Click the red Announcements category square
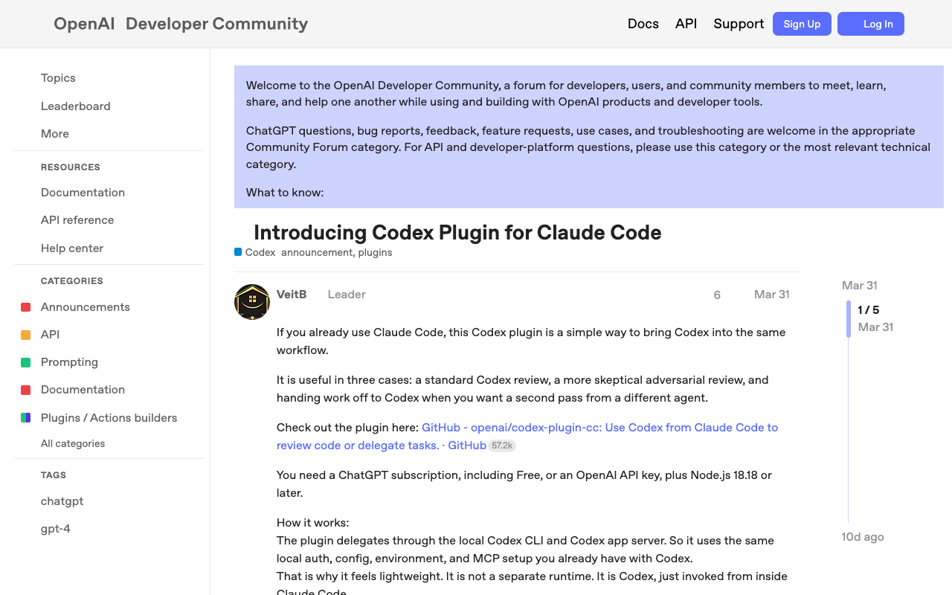Screen dimensions: 952x595 (25, 307)
